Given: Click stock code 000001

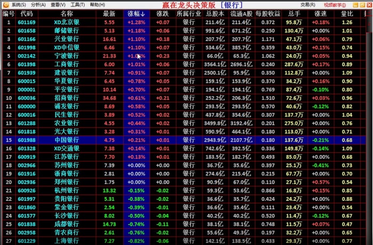Looking at the screenshot, I should tap(27, 89).
